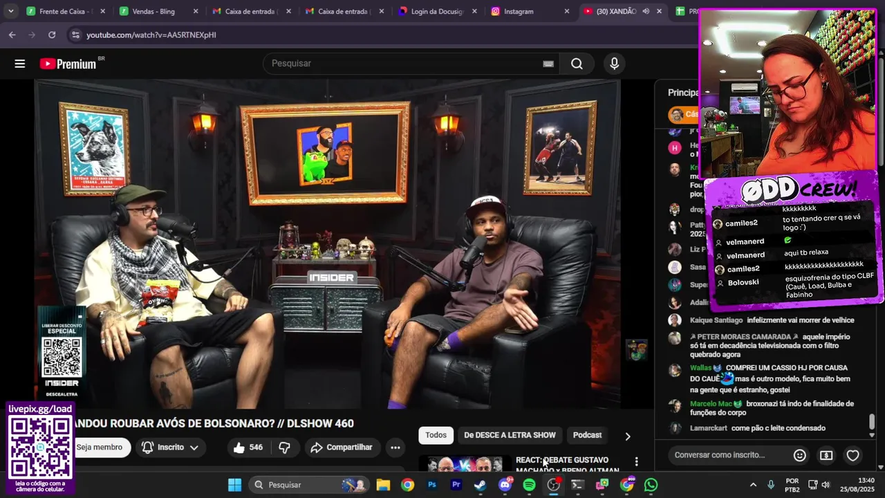Share the video with Compartilhar
This screenshot has width=885, height=498.
342,448
